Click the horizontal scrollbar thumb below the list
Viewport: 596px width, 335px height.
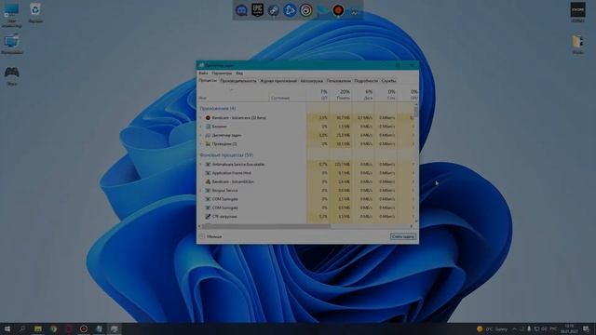point(266,226)
